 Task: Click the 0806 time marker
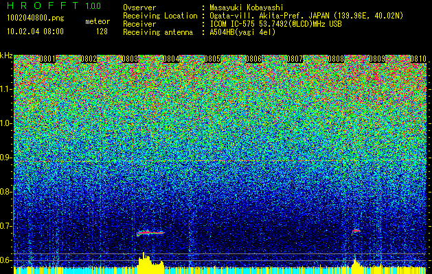point(253,59)
